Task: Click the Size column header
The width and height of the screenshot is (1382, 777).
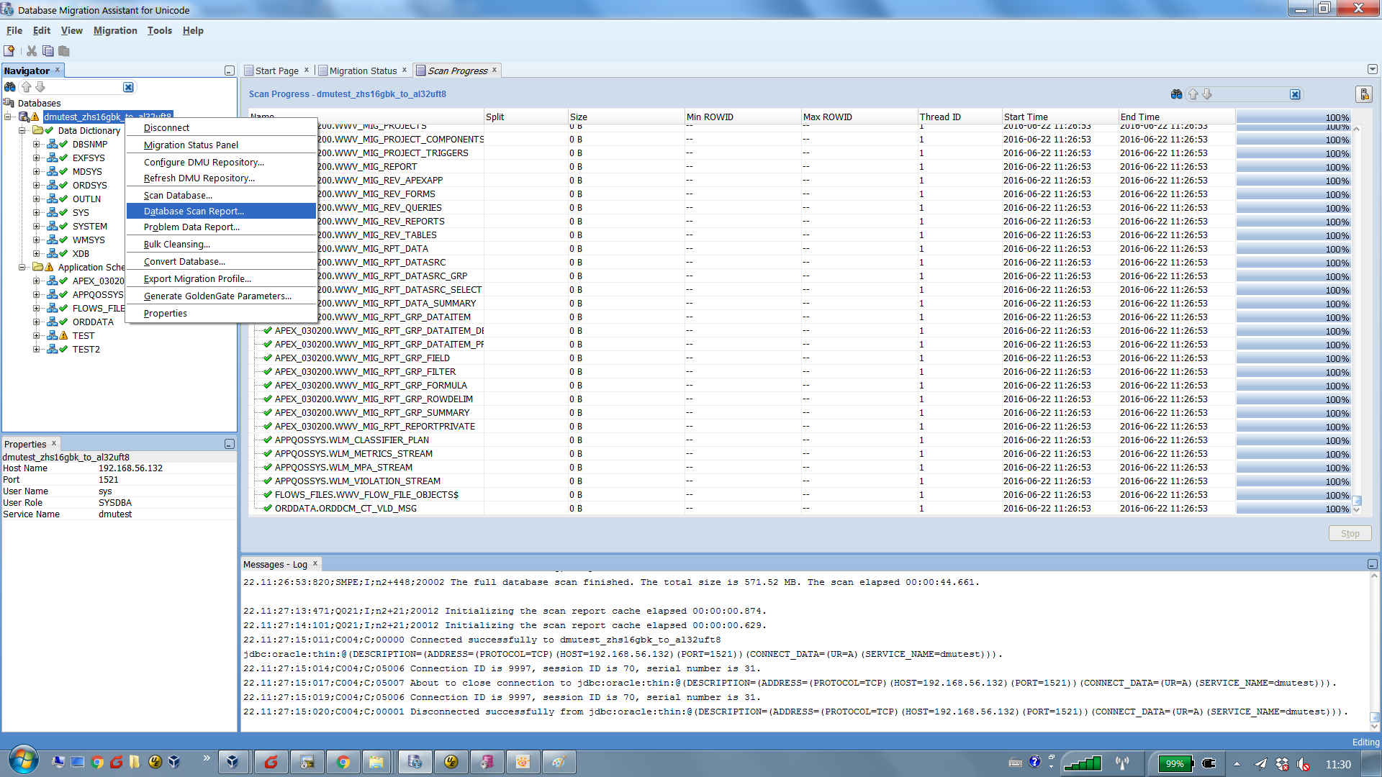Action: (625, 117)
